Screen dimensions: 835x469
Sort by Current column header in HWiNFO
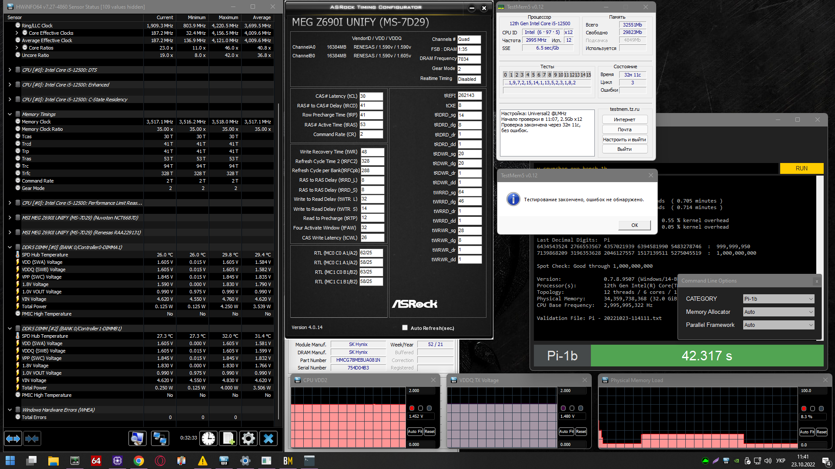(160, 17)
